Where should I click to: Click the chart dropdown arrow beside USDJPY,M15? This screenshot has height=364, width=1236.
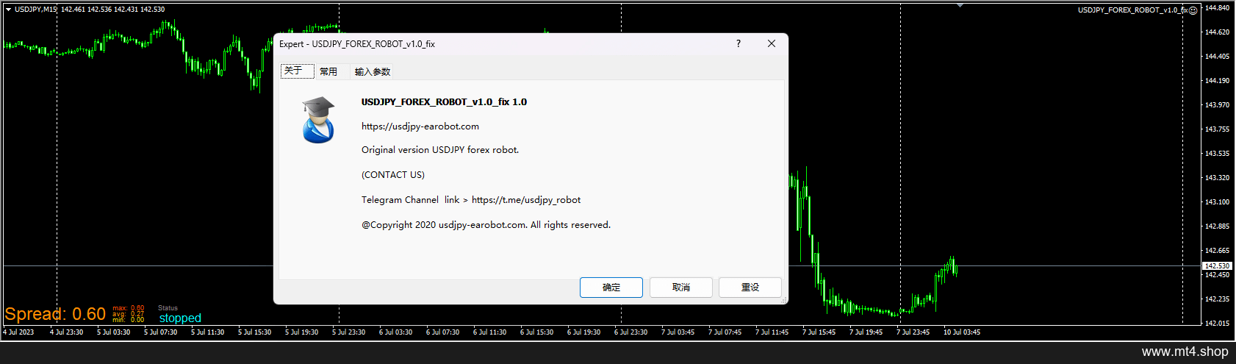tap(8, 10)
